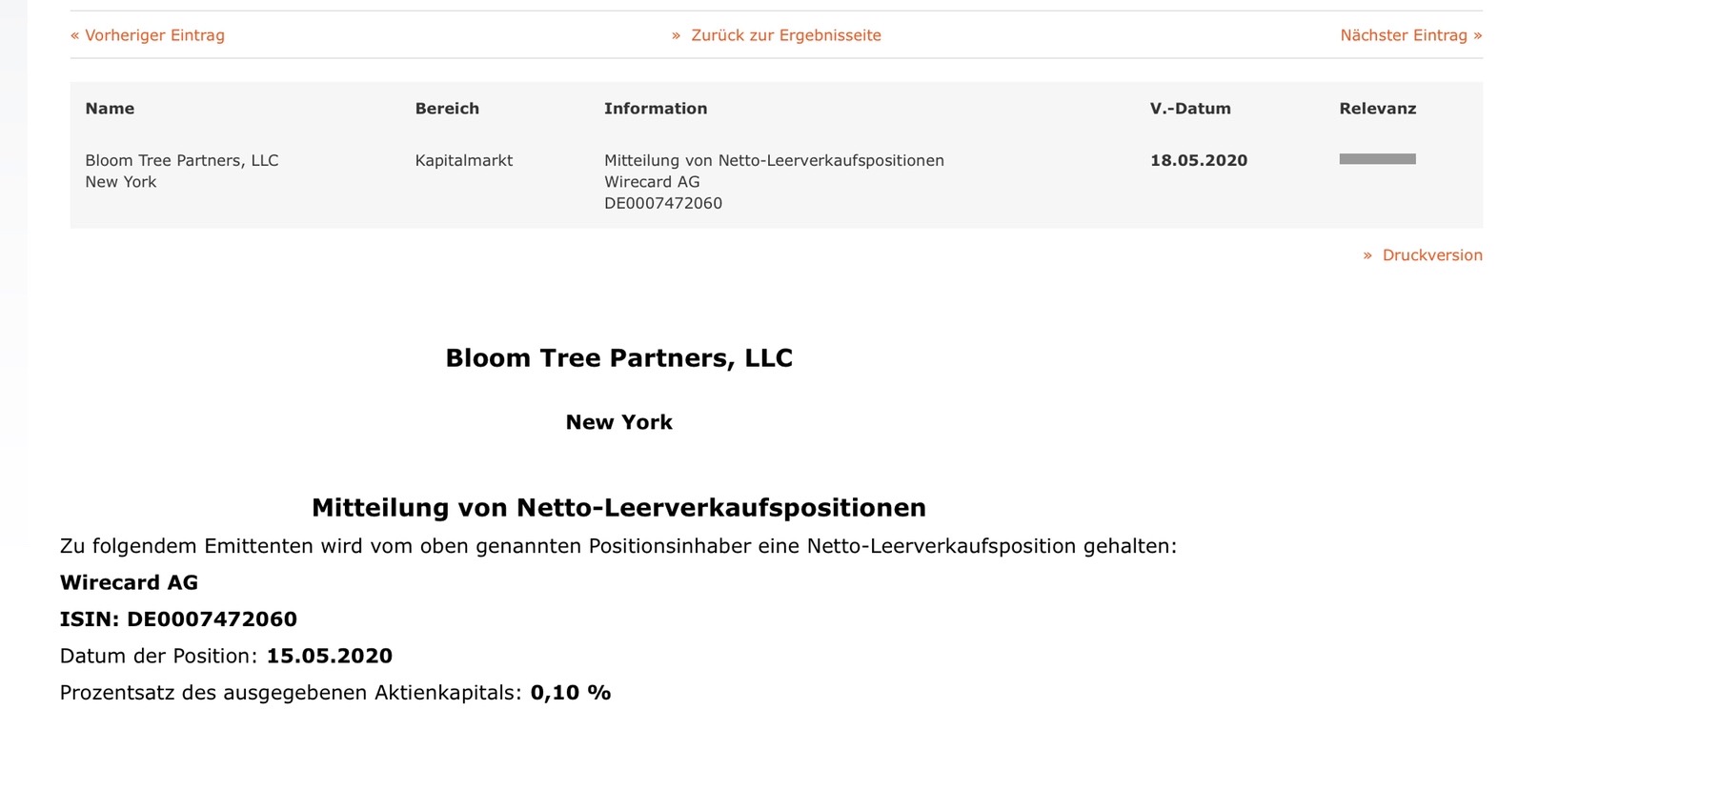Click the ISIN DE0007472060 in the table row

tap(664, 202)
